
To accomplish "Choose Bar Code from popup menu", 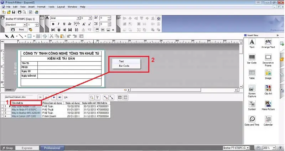I will point(126,66).
